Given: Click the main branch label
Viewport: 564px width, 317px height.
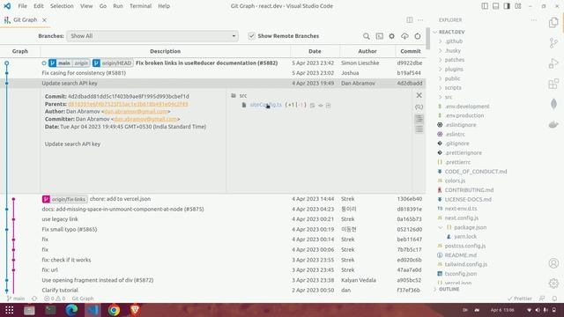Looking at the screenshot, I should (64, 63).
